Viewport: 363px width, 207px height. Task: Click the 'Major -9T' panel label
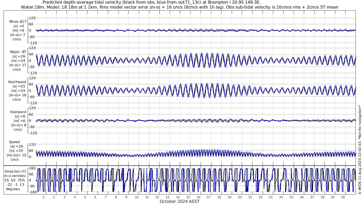click(x=18, y=52)
